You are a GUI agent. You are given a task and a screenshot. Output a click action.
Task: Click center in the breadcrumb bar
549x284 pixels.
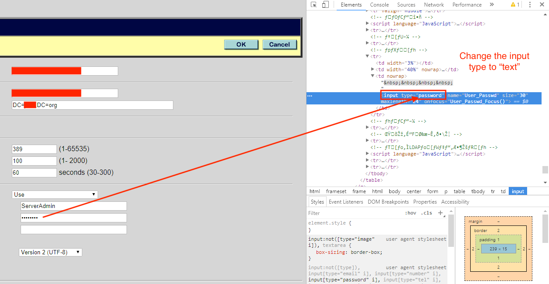(x=414, y=191)
